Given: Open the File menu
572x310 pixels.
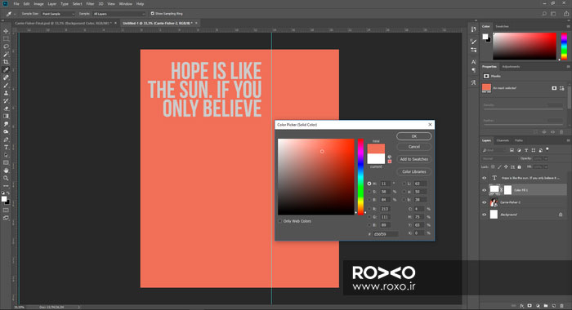Looking at the screenshot, I should point(16,3).
